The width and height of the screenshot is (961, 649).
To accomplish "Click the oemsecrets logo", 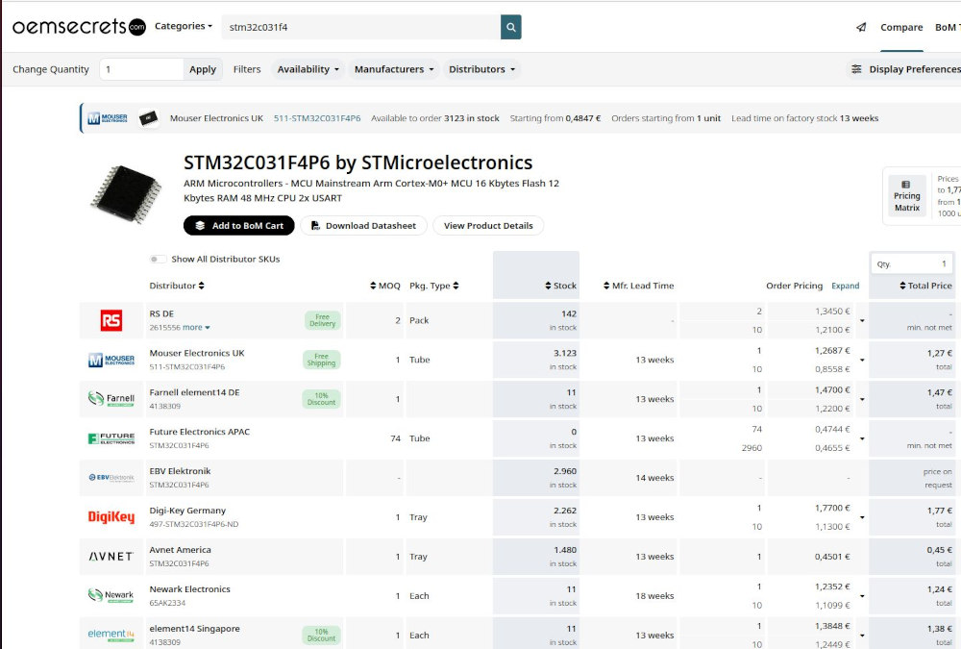I will (x=79, y=27).
